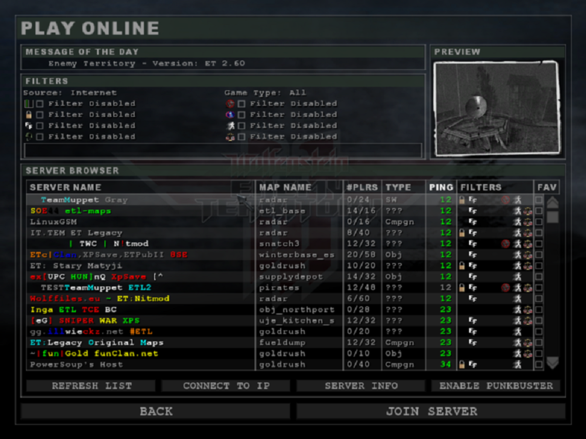Toggle filter checkbox beside the running soldier icon
The height and width of the screenshot is (439, 586).
coord(242,125)
